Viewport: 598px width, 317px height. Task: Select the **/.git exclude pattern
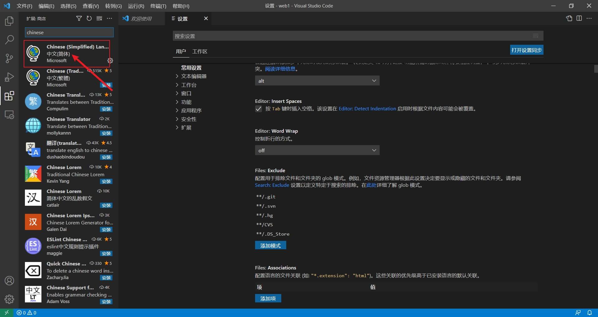click(266, 197)
